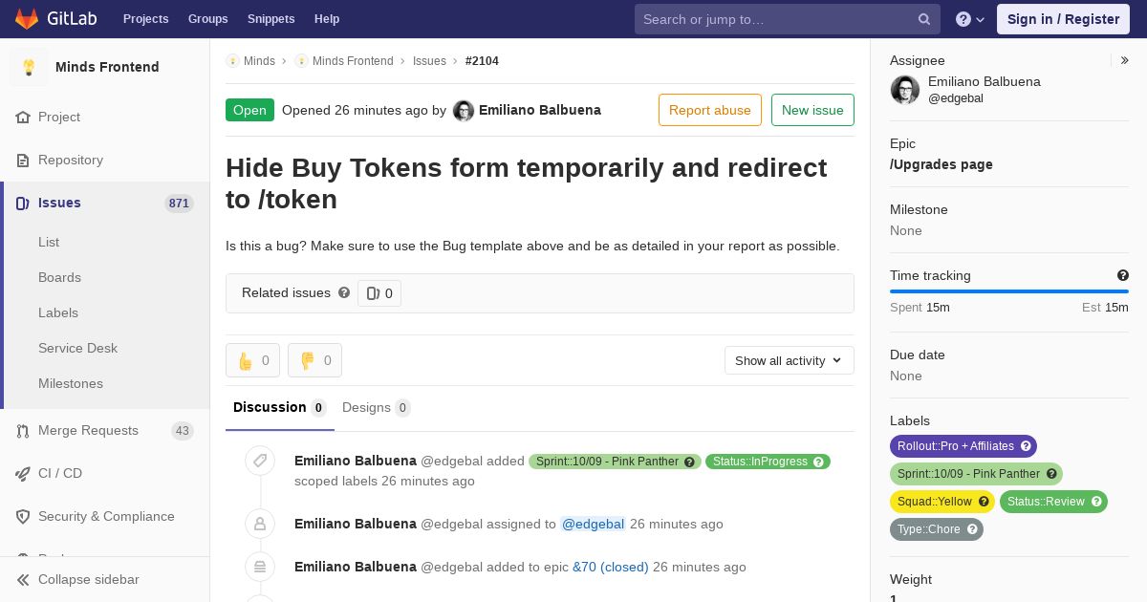1147x602 pixels.
Task: Click the Time tracking help icon
Action: coord(1123,275)
